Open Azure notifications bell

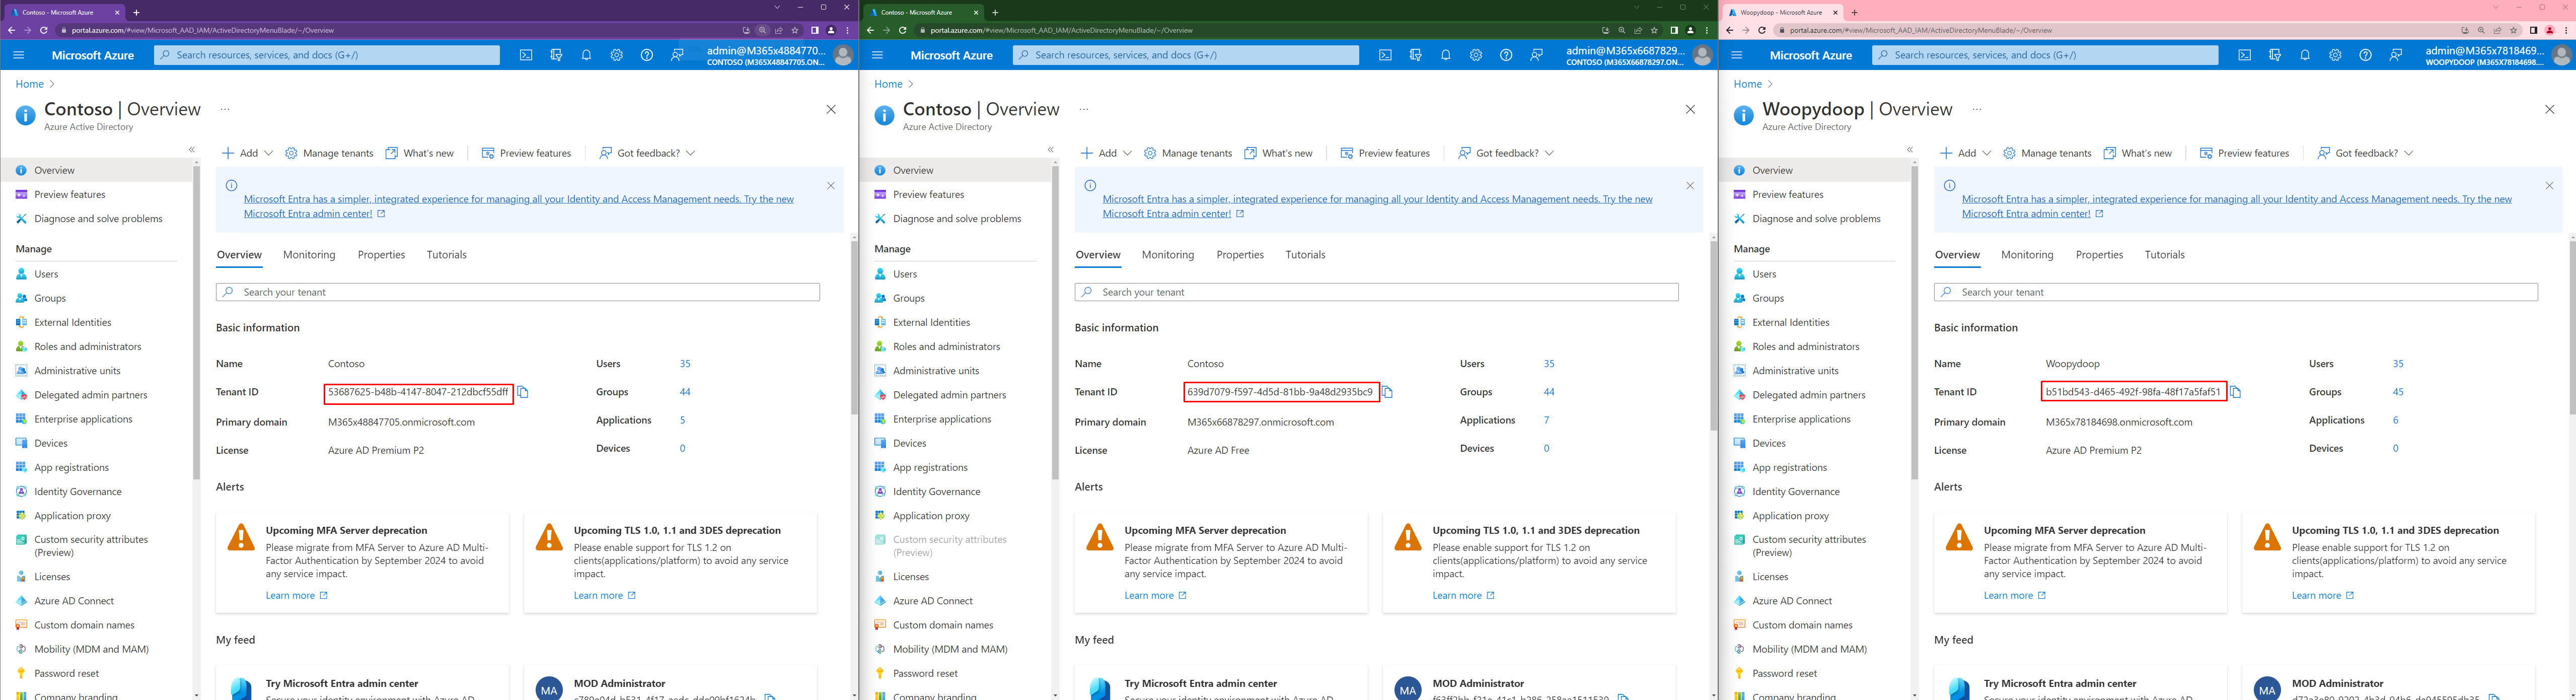point(586,55)
